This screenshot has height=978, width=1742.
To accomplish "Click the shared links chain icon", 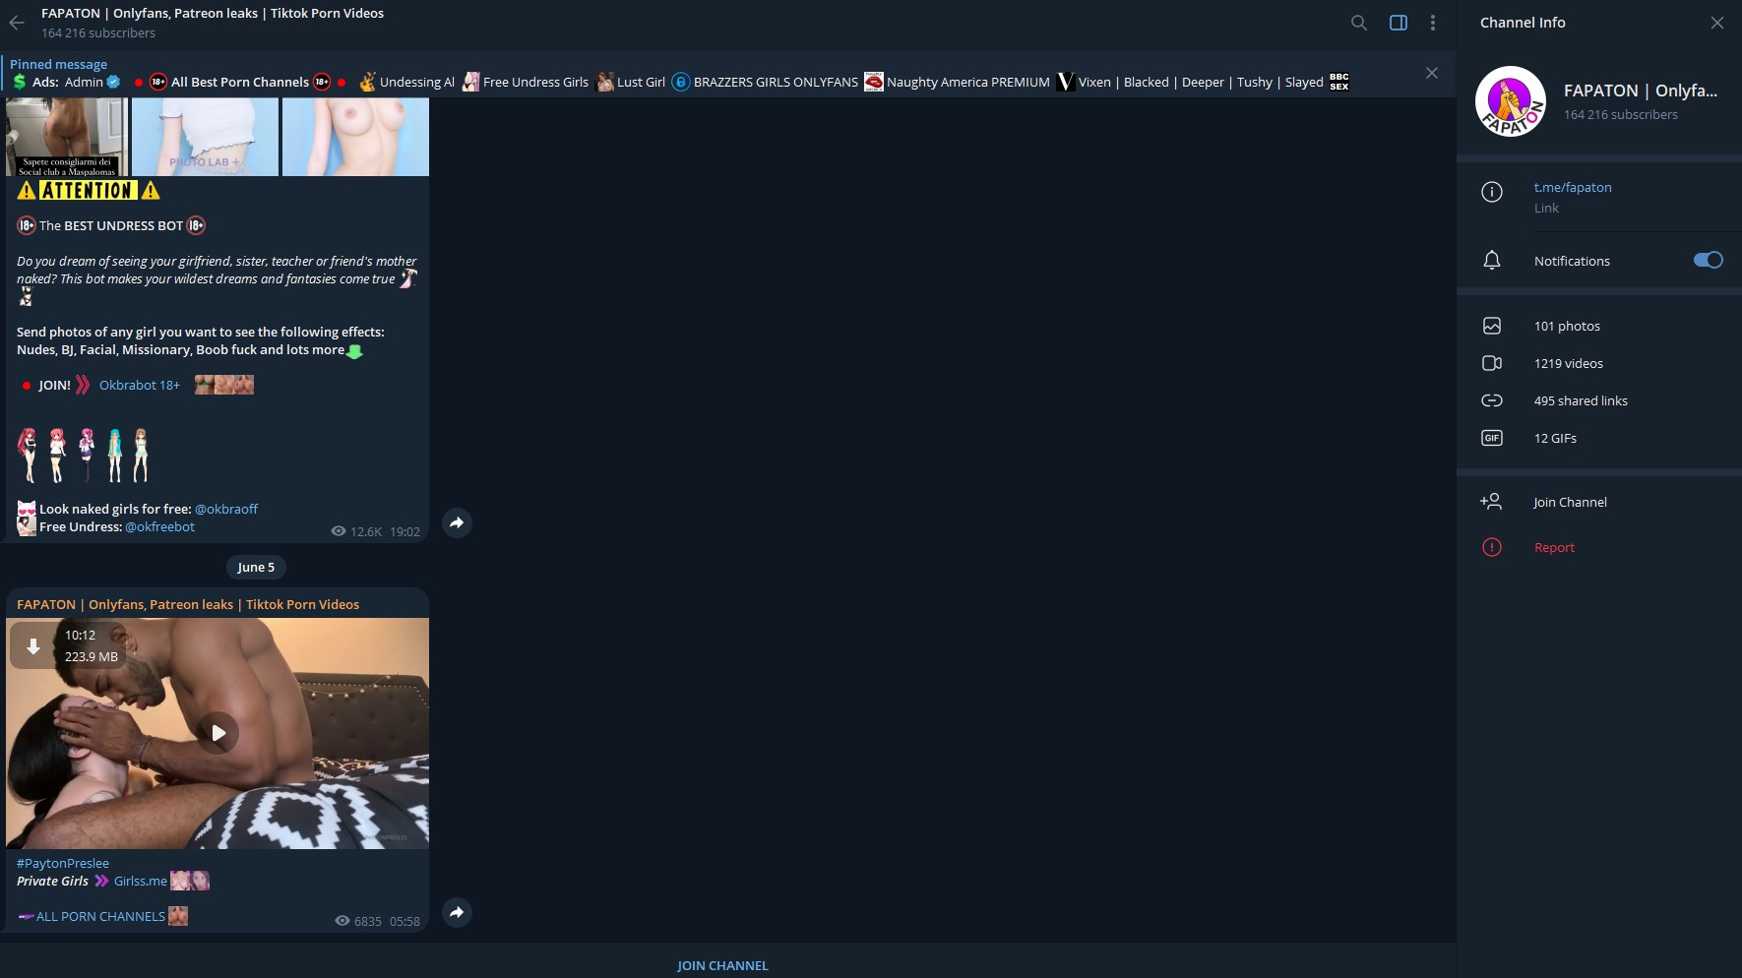I will click(1492, 400).
